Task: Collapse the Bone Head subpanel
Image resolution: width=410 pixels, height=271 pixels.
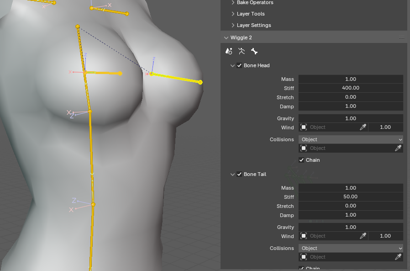Action: (232, 65)
